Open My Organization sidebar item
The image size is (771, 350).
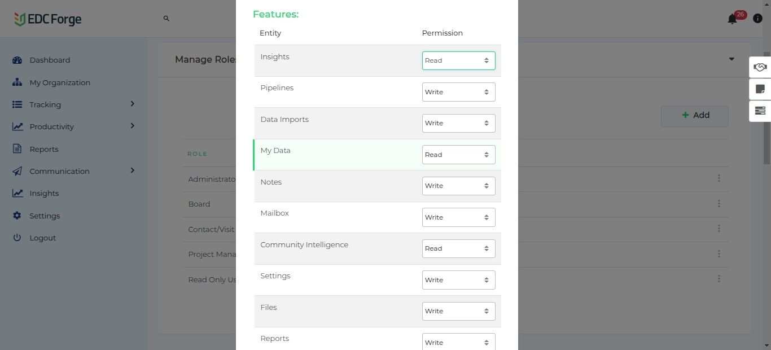coord(59,82)
